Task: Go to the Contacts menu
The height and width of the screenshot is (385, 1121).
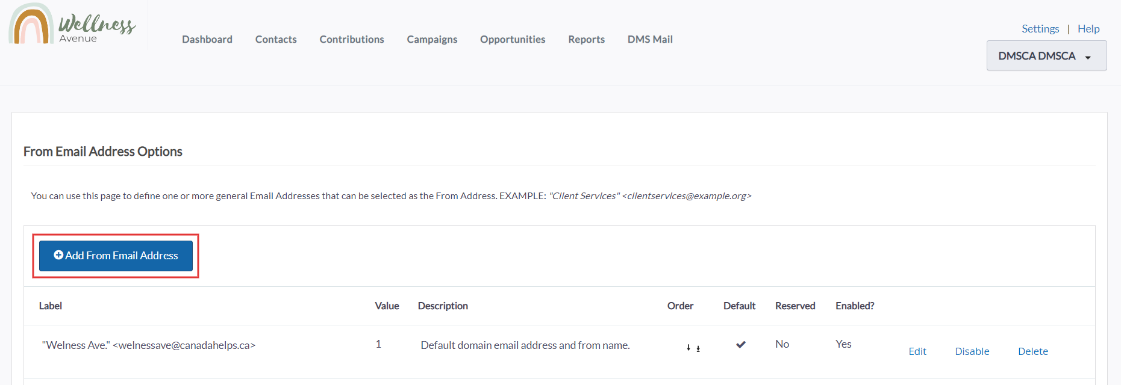Action: 276,39
